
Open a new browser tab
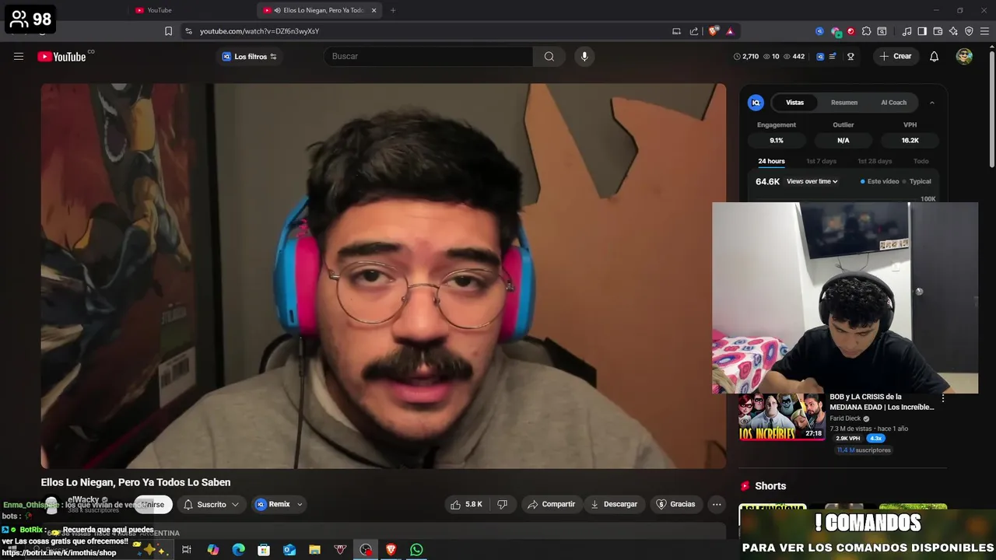click(392, 10)
